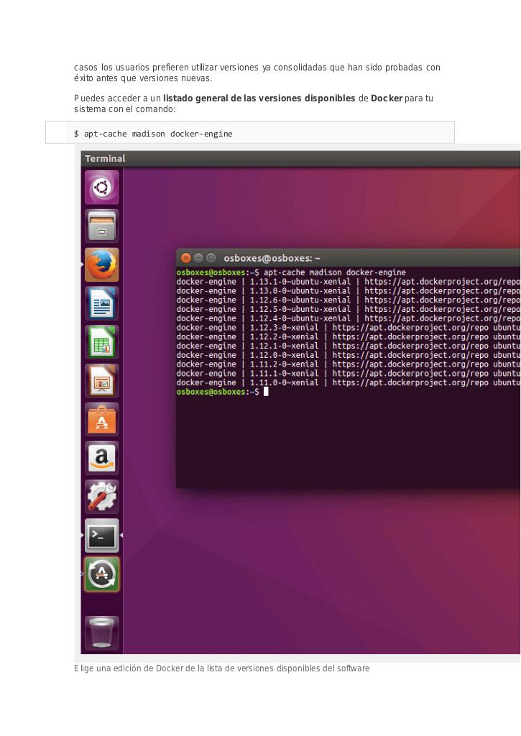
Task: Click the 1.12.6-0~ubuntu-xenial version row
Action: pos(348,300)
